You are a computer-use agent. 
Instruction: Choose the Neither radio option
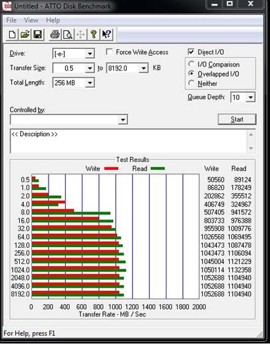coord(191,83)
